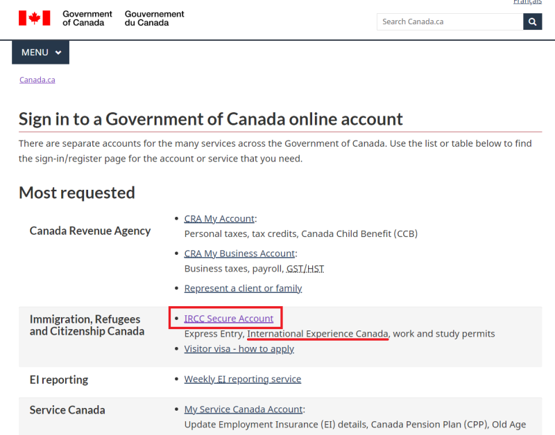The width and height of the screenshot is (555, 435).
Task: Click the Canada Revenue Agency heading
Action: pyautogui.click(x=90, y=231)
